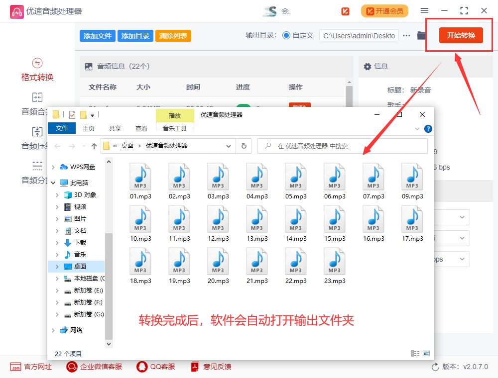The image size is (498, 378).
Task: Click the 添加目录 add directory button
Action: 135,36
